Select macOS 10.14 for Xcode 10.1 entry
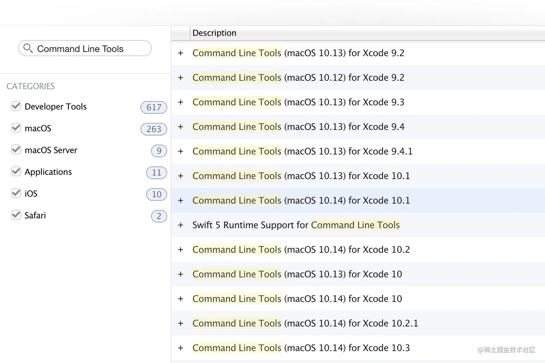This screenshot has width=545, height=363. coord(301,200)
